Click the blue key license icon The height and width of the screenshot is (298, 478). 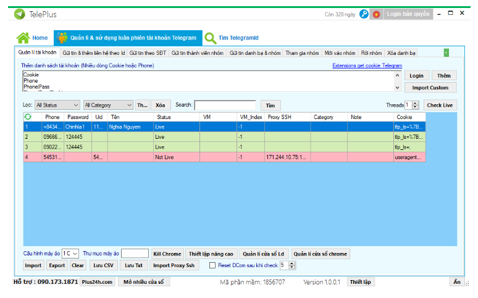coord(364,14)
